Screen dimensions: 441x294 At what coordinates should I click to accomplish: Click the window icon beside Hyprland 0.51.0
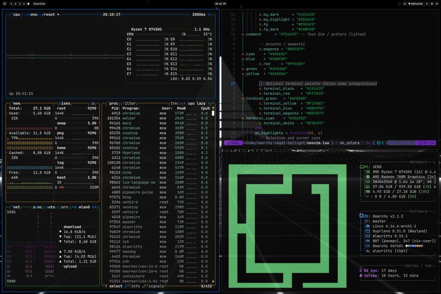click(x=368, y=231)
